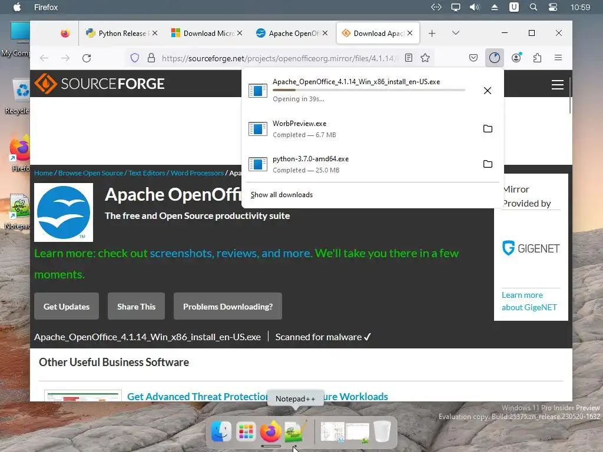The height and width of the screenshot is (452, 603).
Task: Close the Python Release tab
Action: [155, 34]
